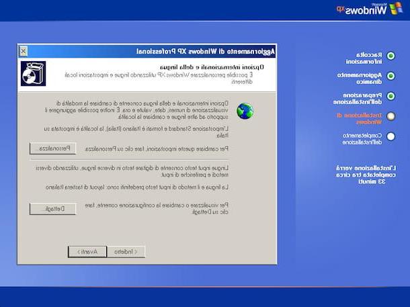The image size is (410, 307).
Task: Close the Aggiornamento di Windows XP dialog
Action: click(23, 51)
